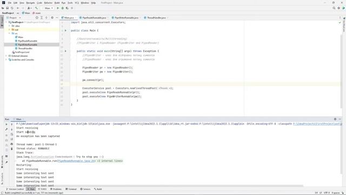This screenshot has height=195, width=346.
Task: Switch to PipeReadeRunnable.java editor tab
Action: (x=94, y=18)
